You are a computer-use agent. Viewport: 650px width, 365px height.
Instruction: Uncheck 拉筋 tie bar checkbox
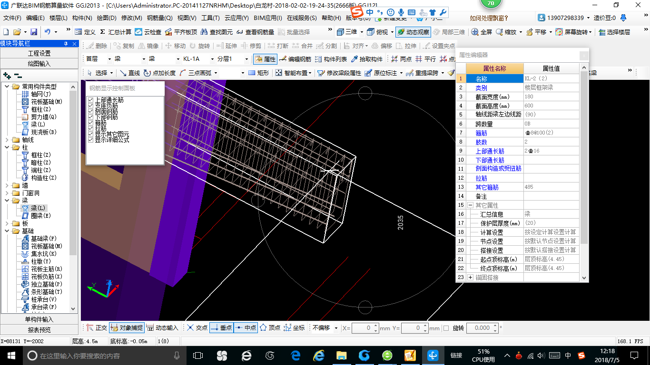pos(90,129)
